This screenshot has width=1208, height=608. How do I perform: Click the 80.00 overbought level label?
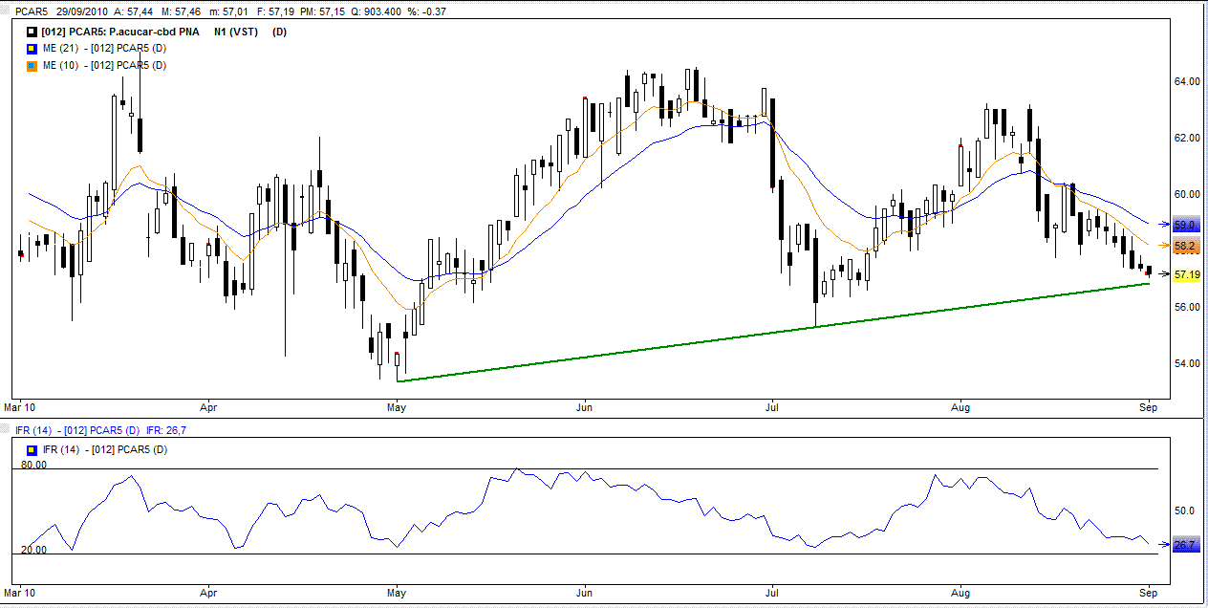(33, 465)
